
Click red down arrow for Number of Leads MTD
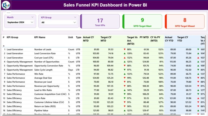tap(125, 49)
